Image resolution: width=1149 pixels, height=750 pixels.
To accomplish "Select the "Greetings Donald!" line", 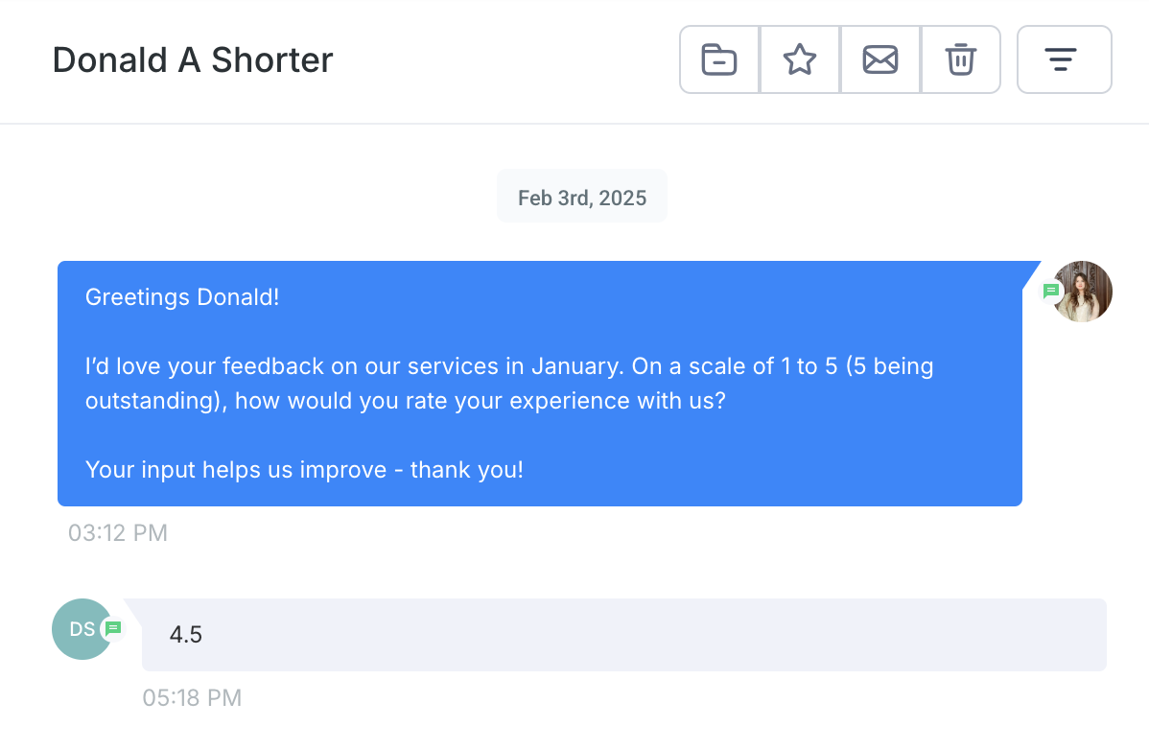I will click(182, 297).
